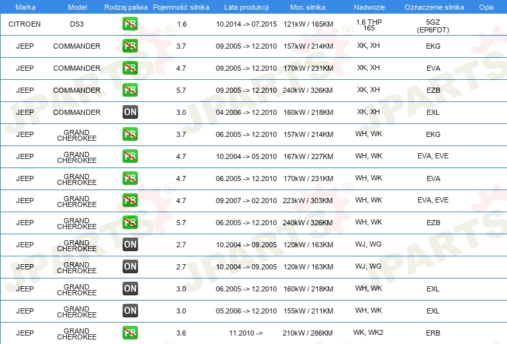Click the 5GZ (EP6FDT) engine code
The image size is (507, 344).
point(433,26)
